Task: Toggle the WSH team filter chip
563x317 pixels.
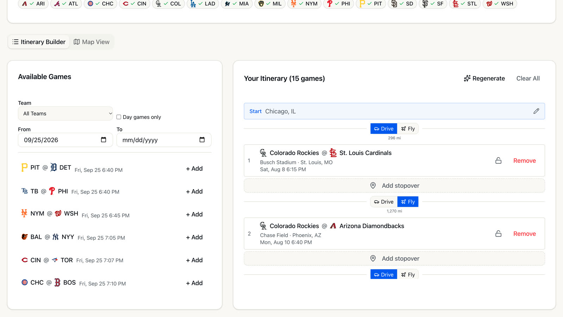Action: [500, 4]
